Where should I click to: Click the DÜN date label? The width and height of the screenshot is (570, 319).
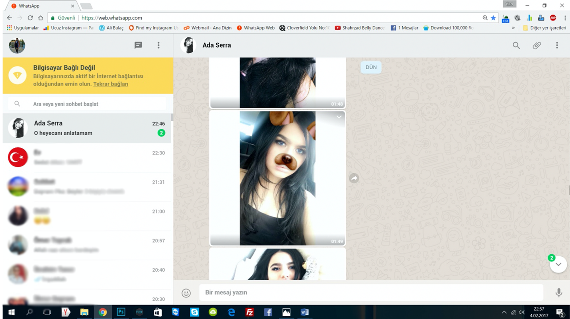coord(371,67)
